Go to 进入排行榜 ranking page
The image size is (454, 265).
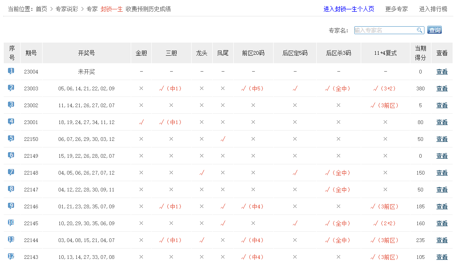click(x=433, y=9)
